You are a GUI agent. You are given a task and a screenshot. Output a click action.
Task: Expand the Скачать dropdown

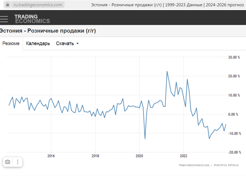(x=67, y=43)
